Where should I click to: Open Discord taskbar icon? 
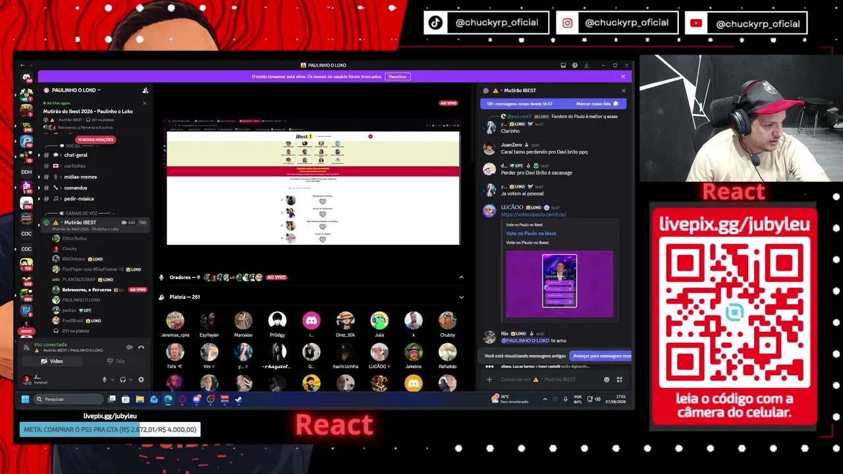pyautogui.click(x=196, y=399)
